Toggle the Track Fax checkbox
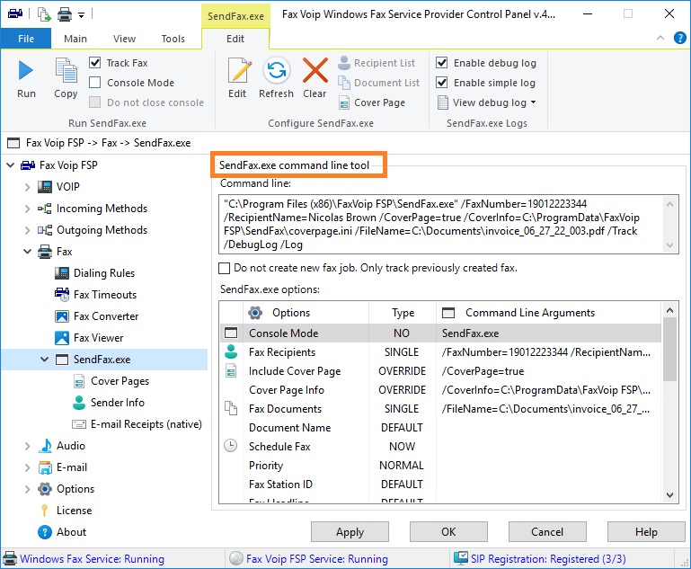This screenshot has width=691, height=569. pyautogui.click(x=94, y=63)
